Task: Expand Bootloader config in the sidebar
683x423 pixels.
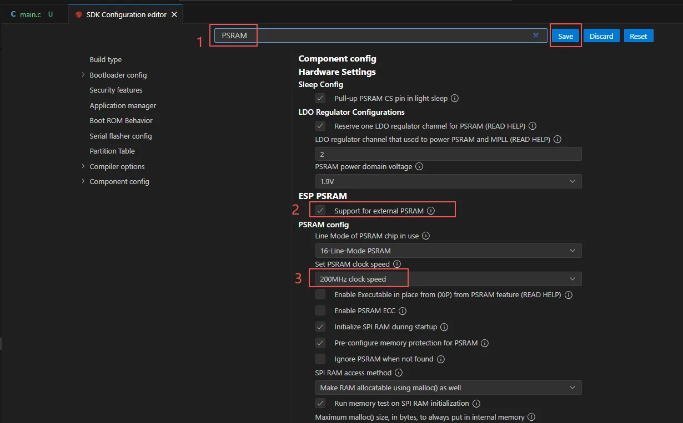Action: click(x=118, y=75)
